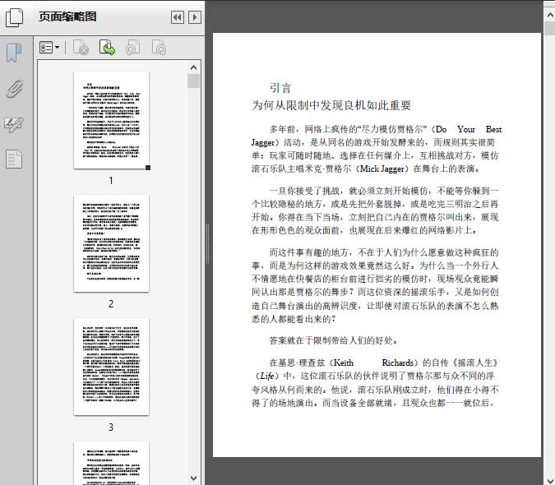
Task: Click the heading "引言"
Action: click(280, 88)
